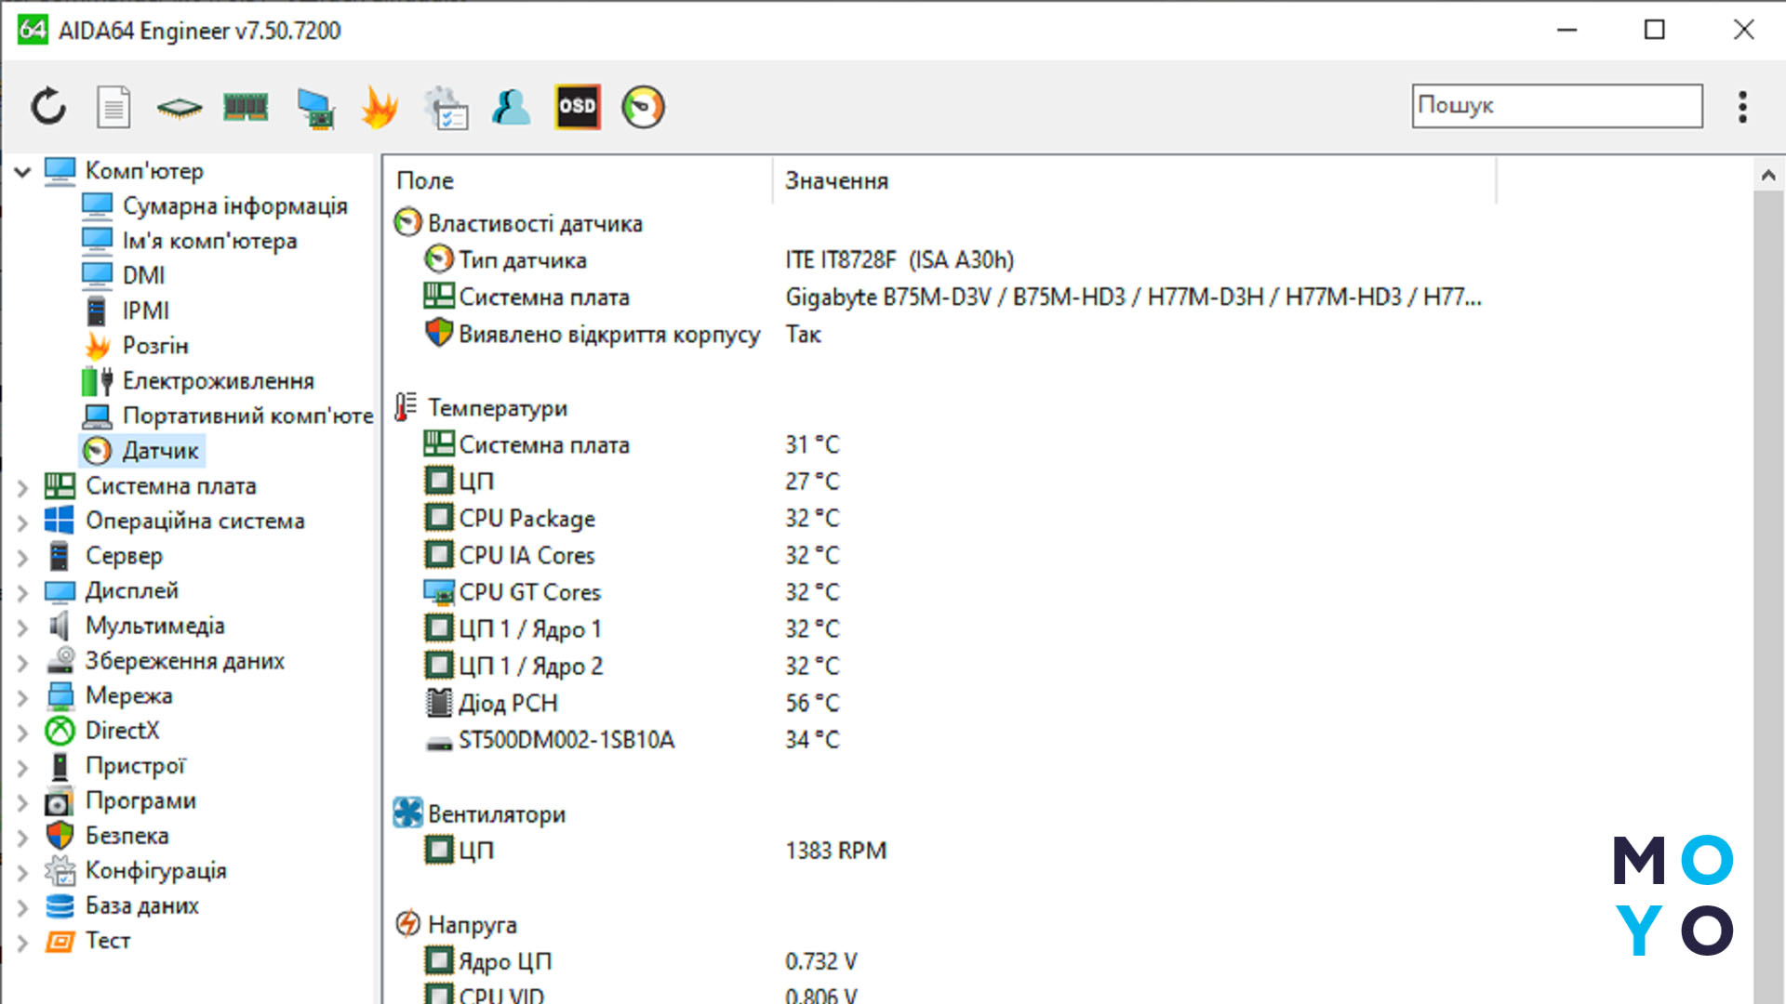Open the user profile toolbar icon

[x=511, y=107]
